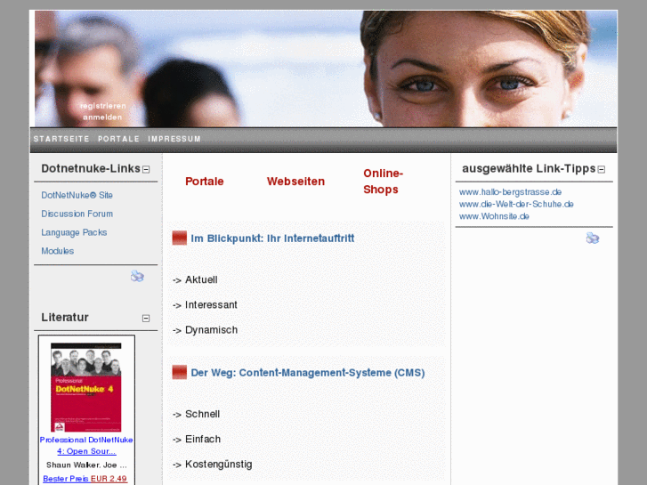This screenshot has height=485, width=647.
Task: Visit www.die-Welt-der-Schuhe.de
Action: click(516, 204)
